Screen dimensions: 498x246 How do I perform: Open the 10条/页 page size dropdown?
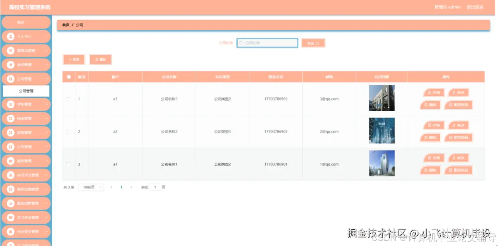tap(91, 187)
